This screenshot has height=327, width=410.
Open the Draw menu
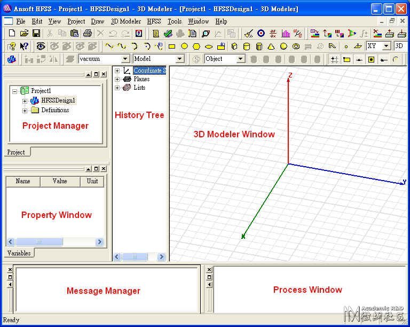click(x=98, y=21)
